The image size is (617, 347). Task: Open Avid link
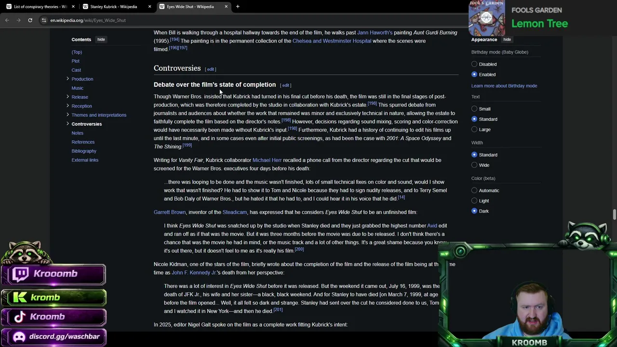[x=432, y=226]
